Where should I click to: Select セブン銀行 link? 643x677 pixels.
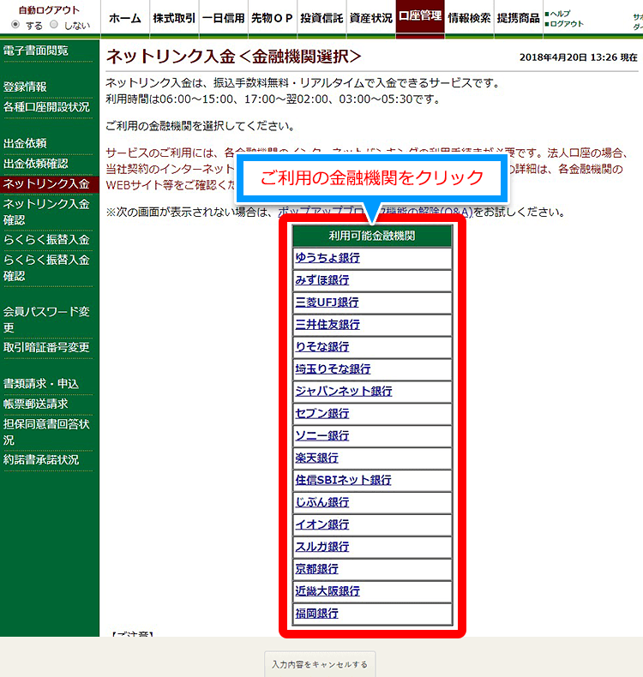(x=322, y=413)
